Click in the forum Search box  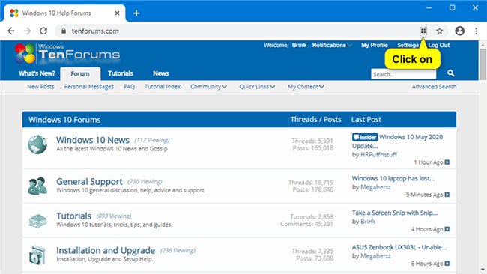[x=403, y=74]
